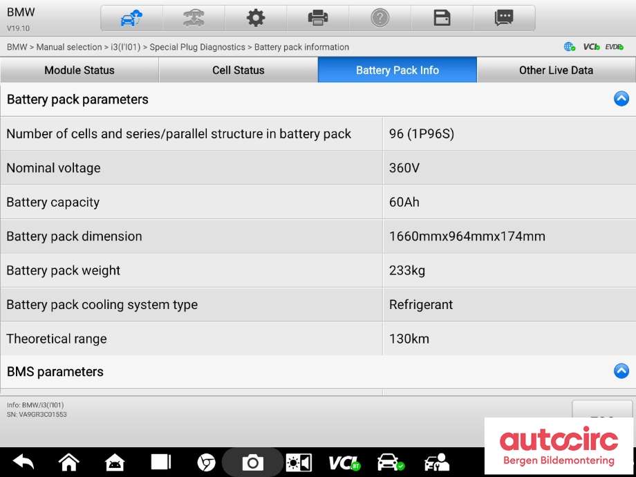This screenshot has width=636, height=477.
Task: Tap the VCI connection status indicator
Action: point(591,47)
